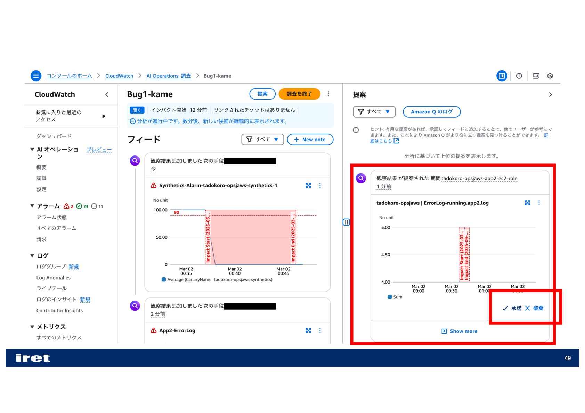Open Log Anomalies in sidebar
The width and height of the screenshot is (585, 413).
[x=53, y=277]
